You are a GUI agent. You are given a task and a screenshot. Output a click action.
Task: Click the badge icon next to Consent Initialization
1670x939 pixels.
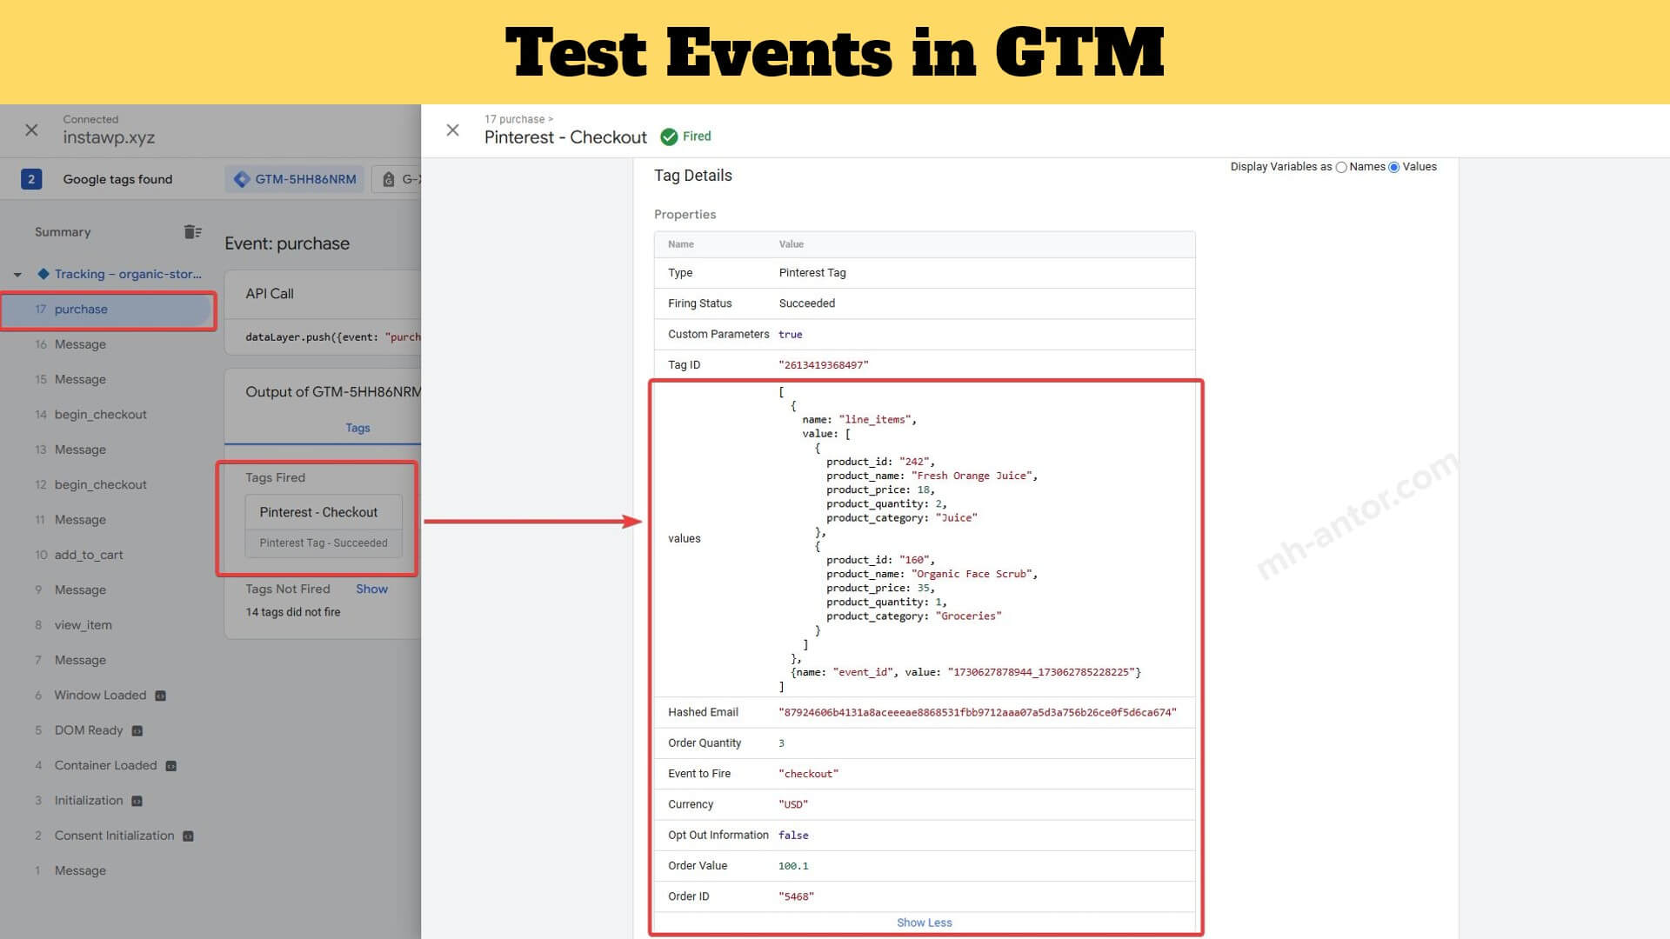tap(188, 836)
